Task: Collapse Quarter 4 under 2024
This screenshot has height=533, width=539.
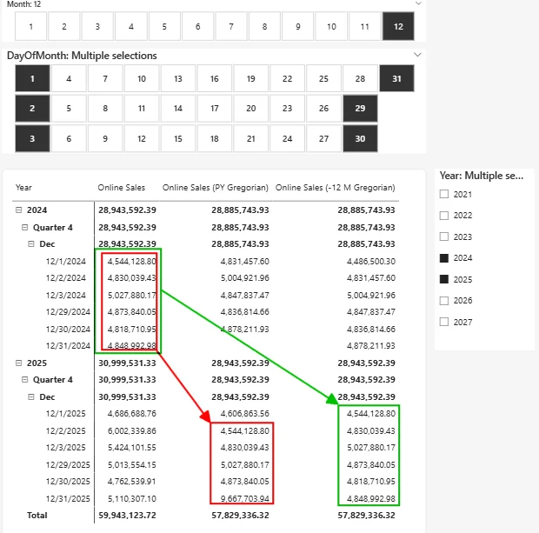Action: 25,227
